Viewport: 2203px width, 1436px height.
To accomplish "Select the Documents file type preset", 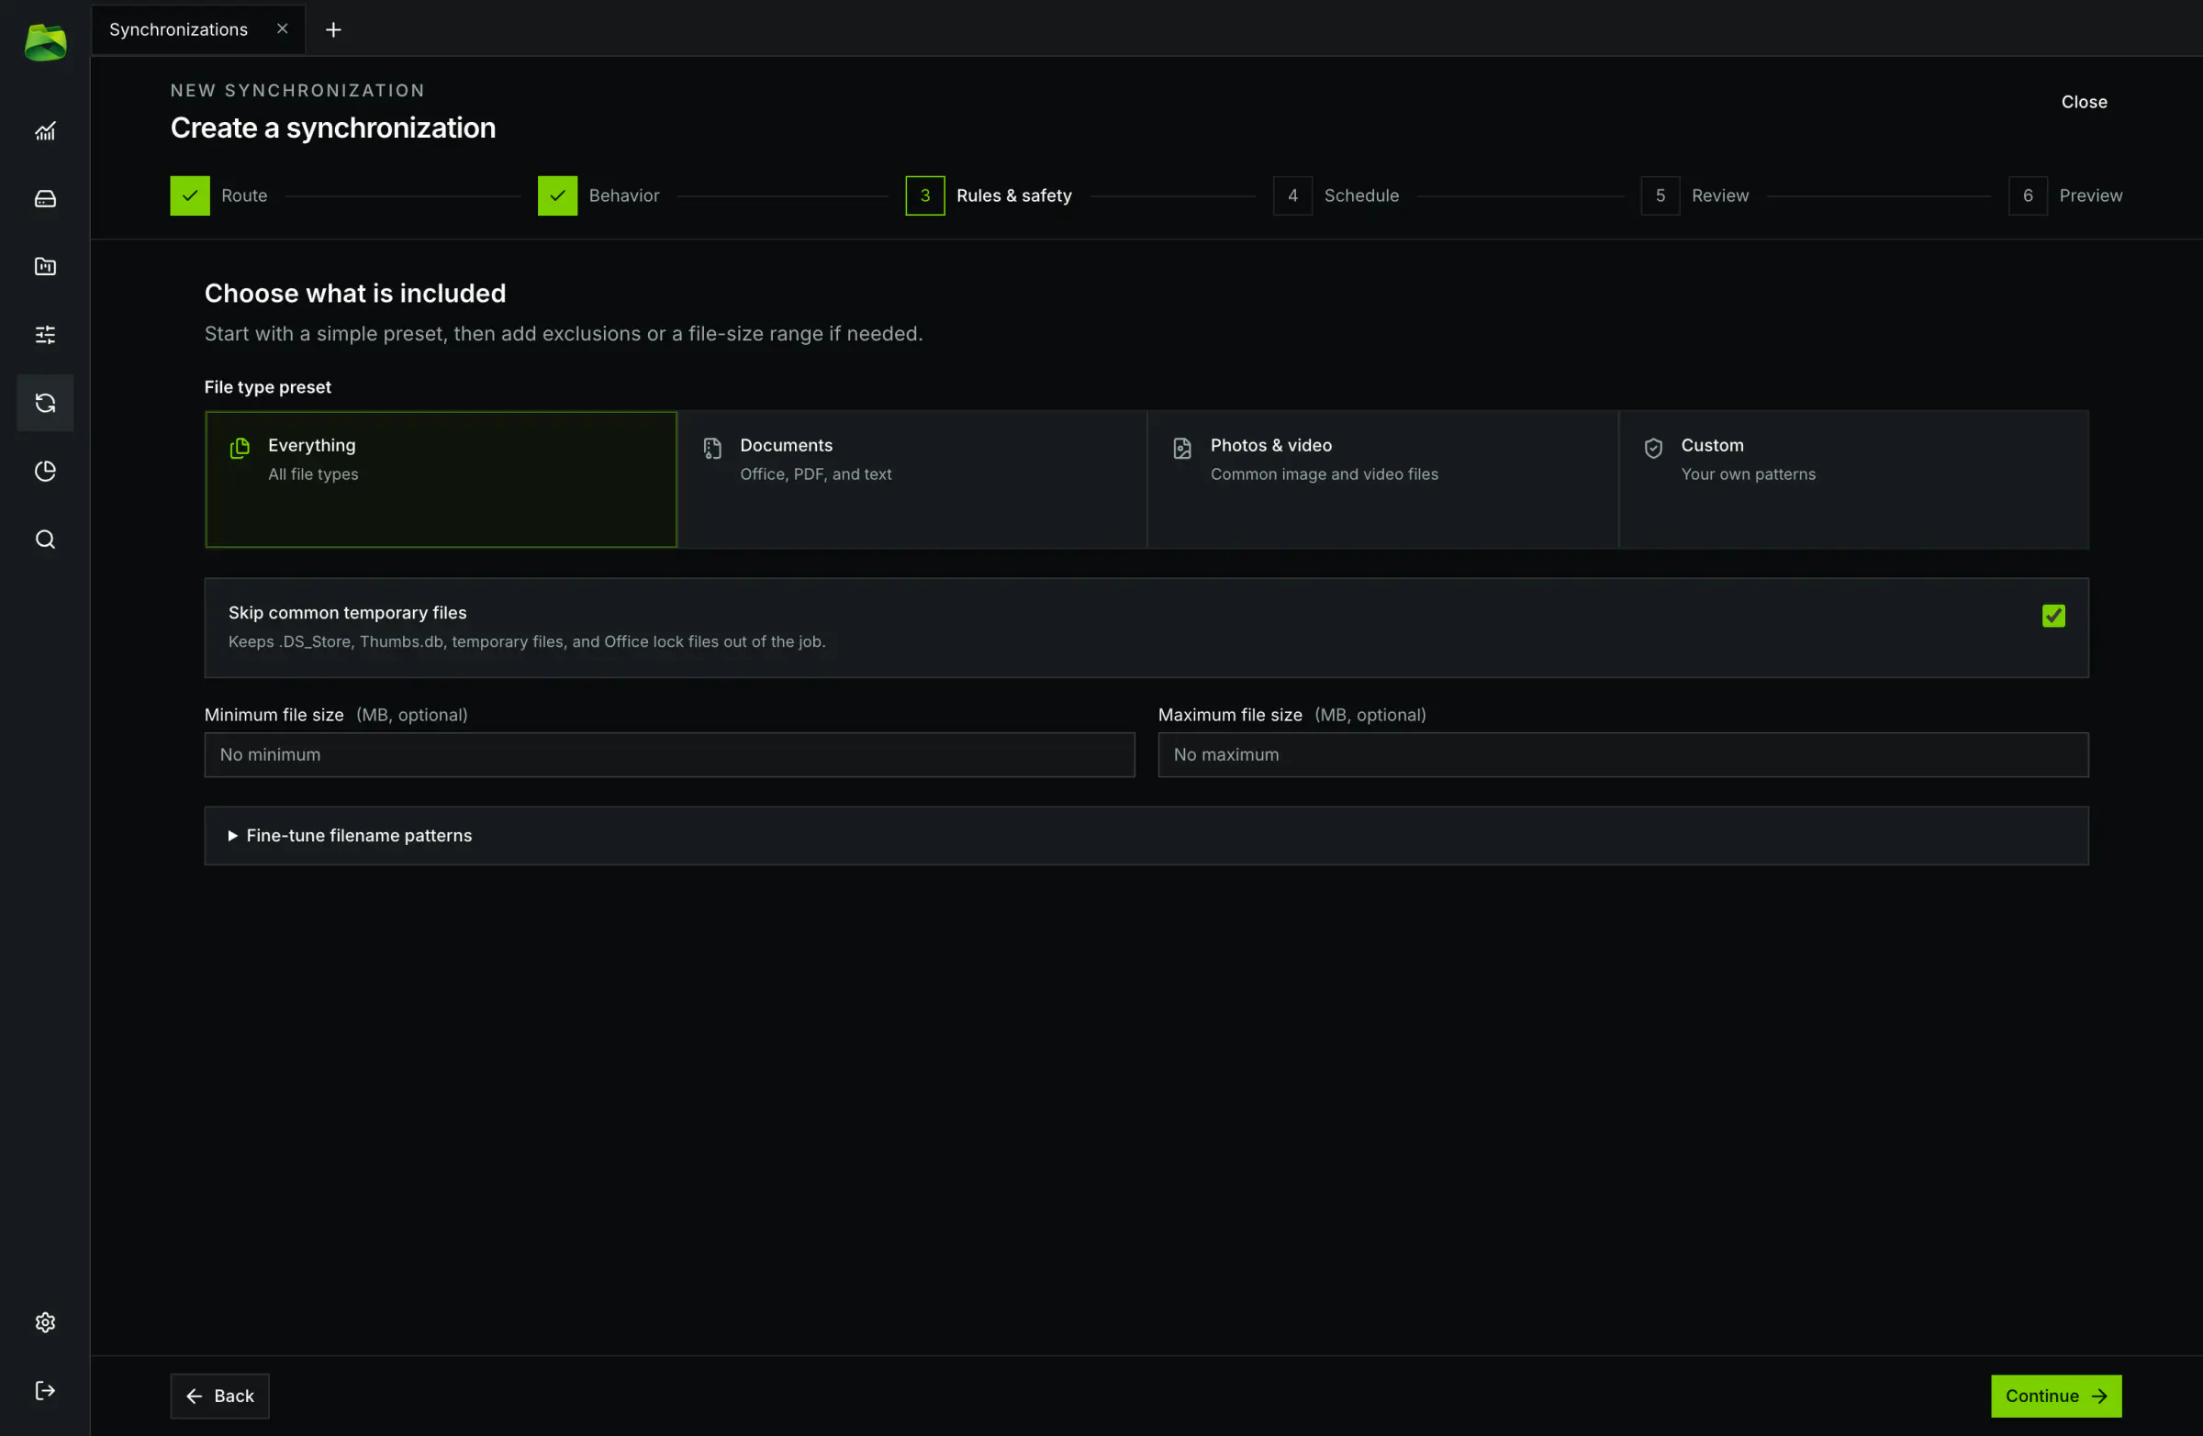I will click(911, 479).
